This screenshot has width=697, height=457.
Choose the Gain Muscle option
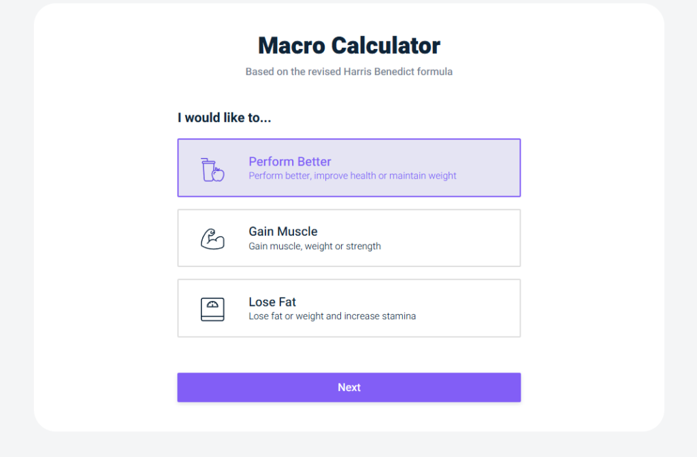[x=348, y=238]
